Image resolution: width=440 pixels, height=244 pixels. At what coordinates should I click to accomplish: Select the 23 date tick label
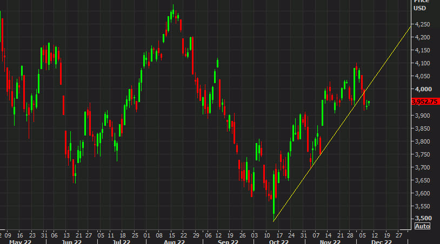[32, 235]
